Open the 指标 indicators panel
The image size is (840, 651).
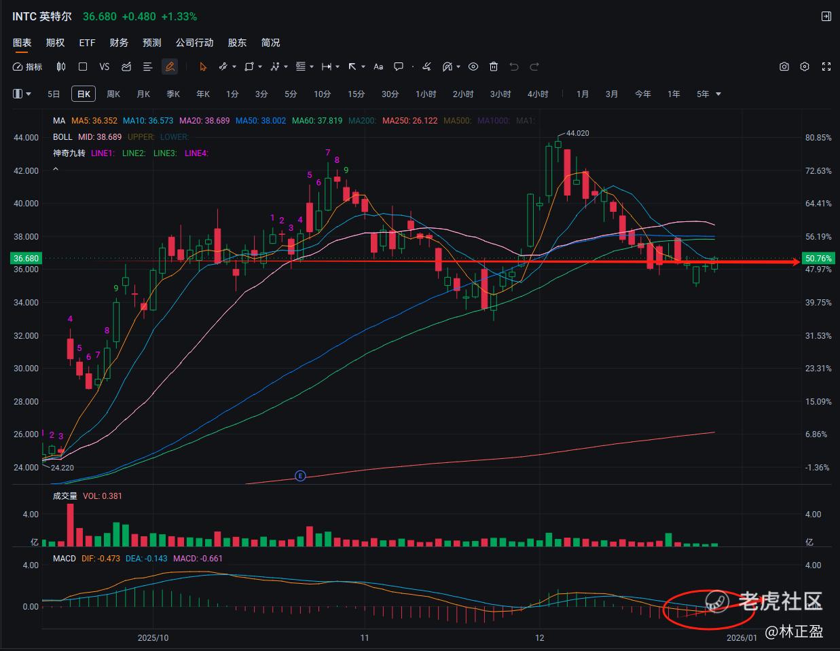pos(28,67)
